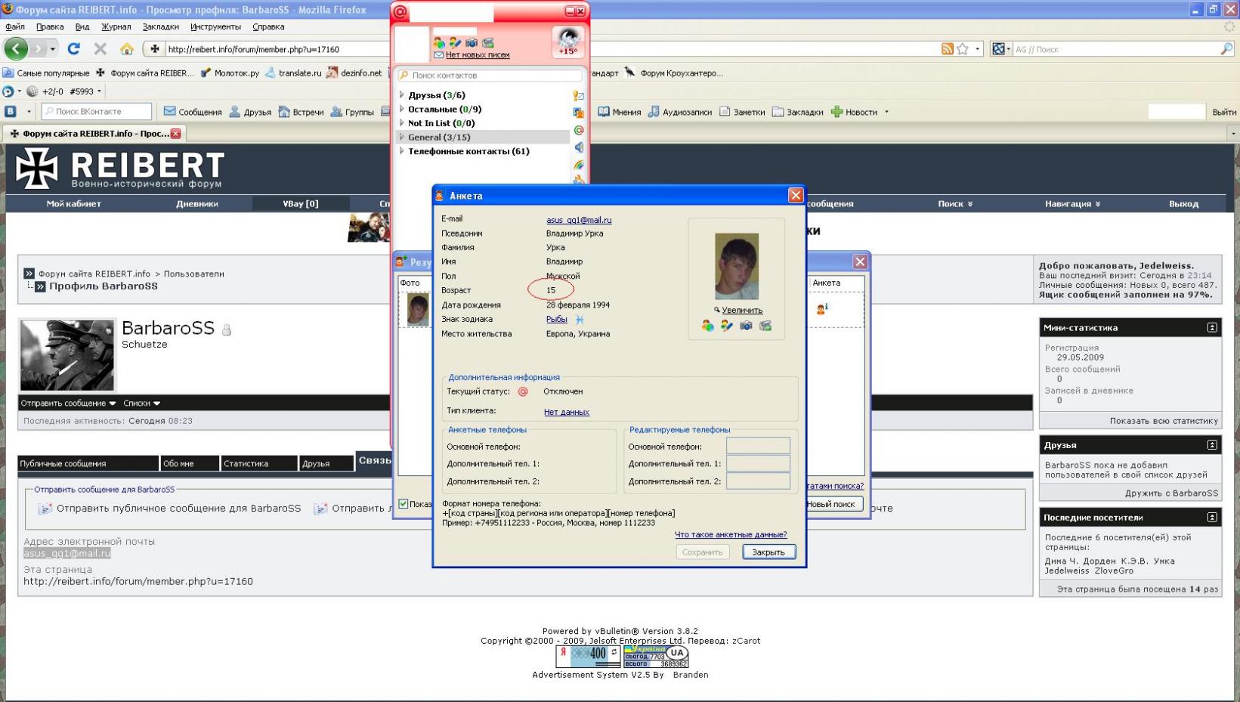Switch to Публичные сообщения tab

click(x=88, y=464)
